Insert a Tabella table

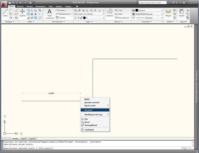(61, 18)
